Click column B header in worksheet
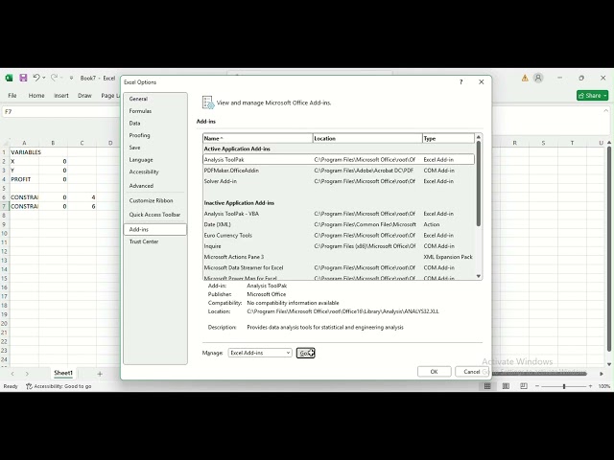 tap(54, 143)
